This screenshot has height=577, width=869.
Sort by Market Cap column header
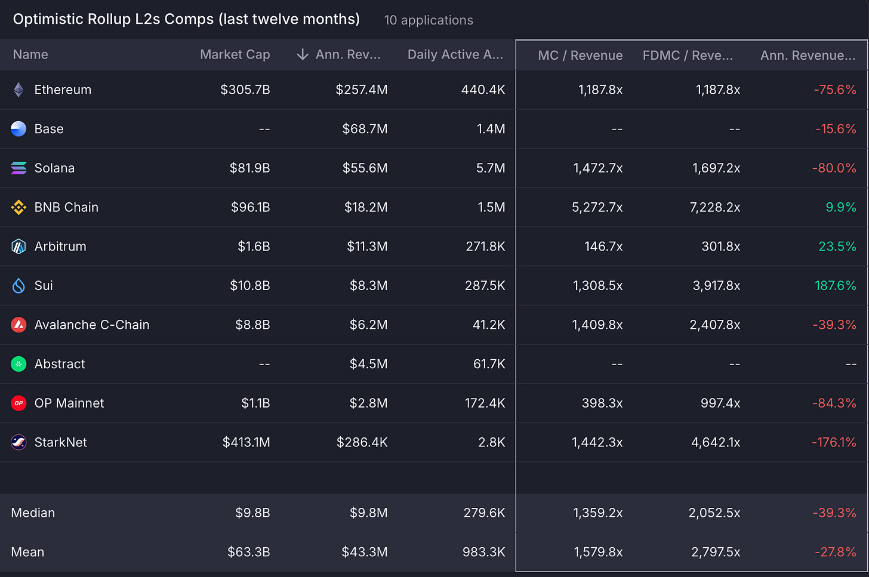click(235, 54)
